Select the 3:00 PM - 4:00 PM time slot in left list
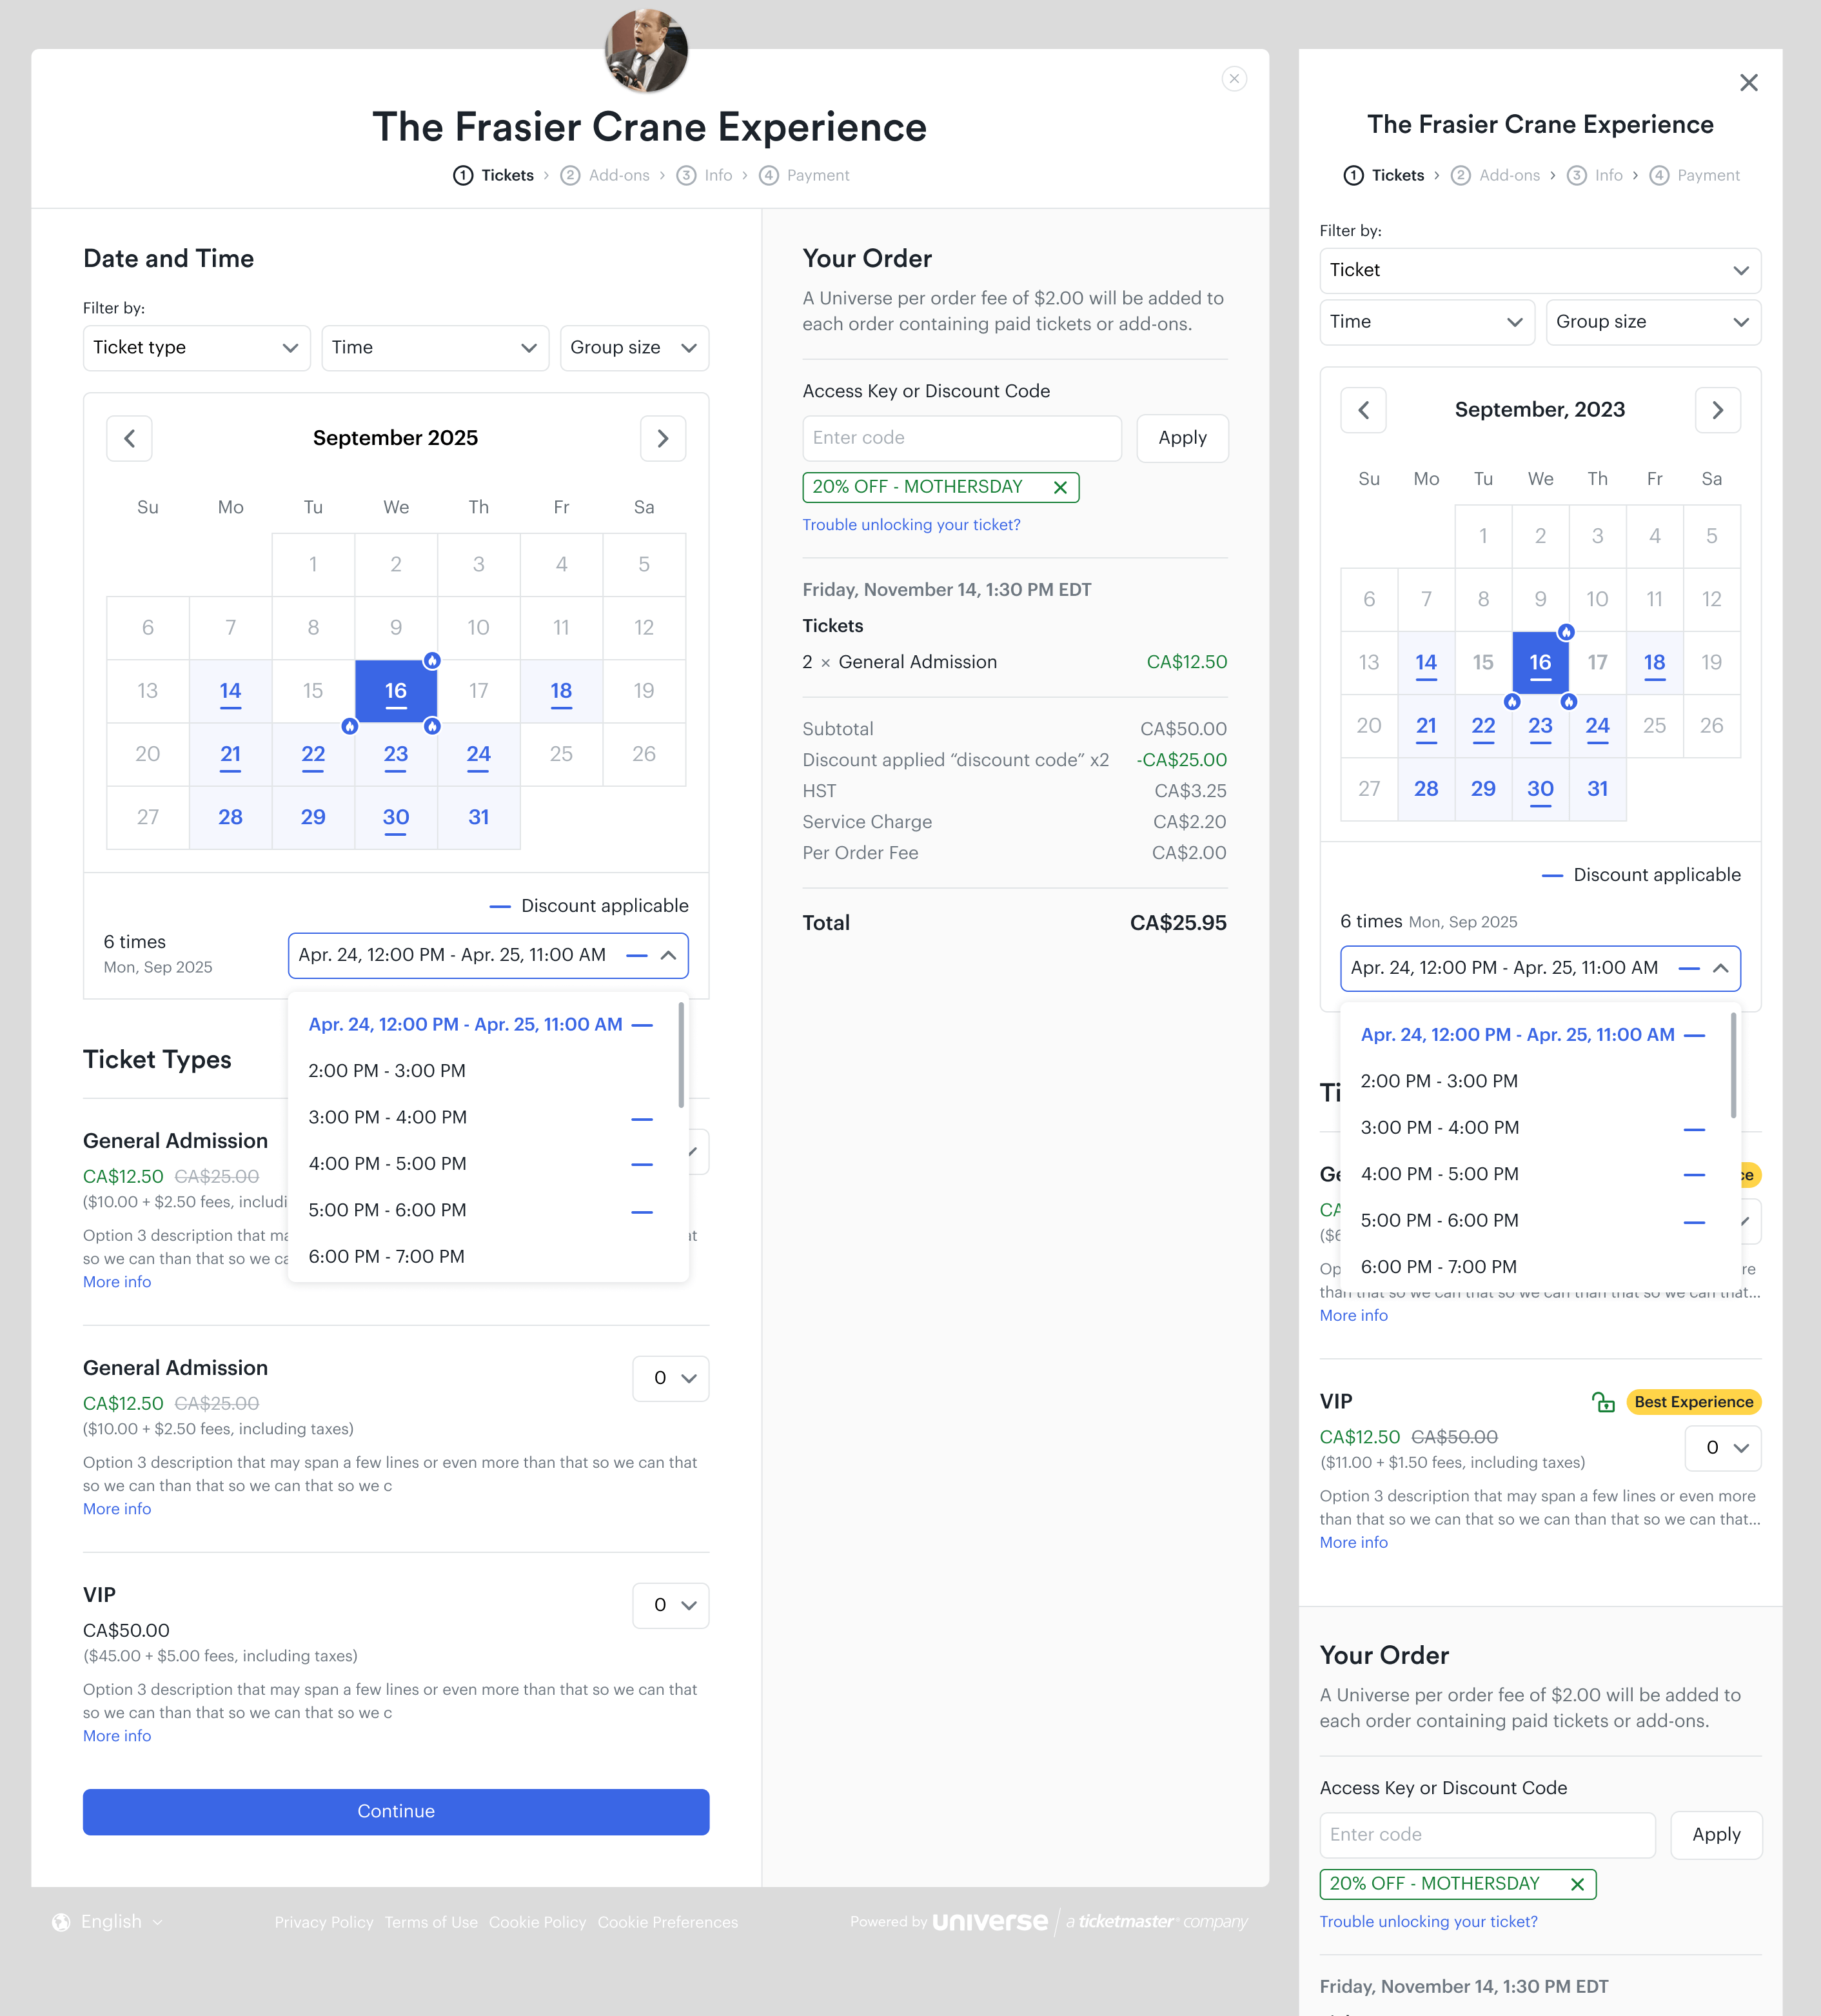 pyautogui.click(x=388, y=1117)
